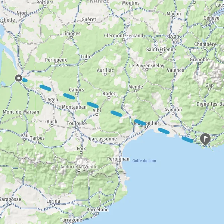Click the Andorre-la-Vieille label
The height and width of the screenshot is (224, 224).
click(79, 167)
